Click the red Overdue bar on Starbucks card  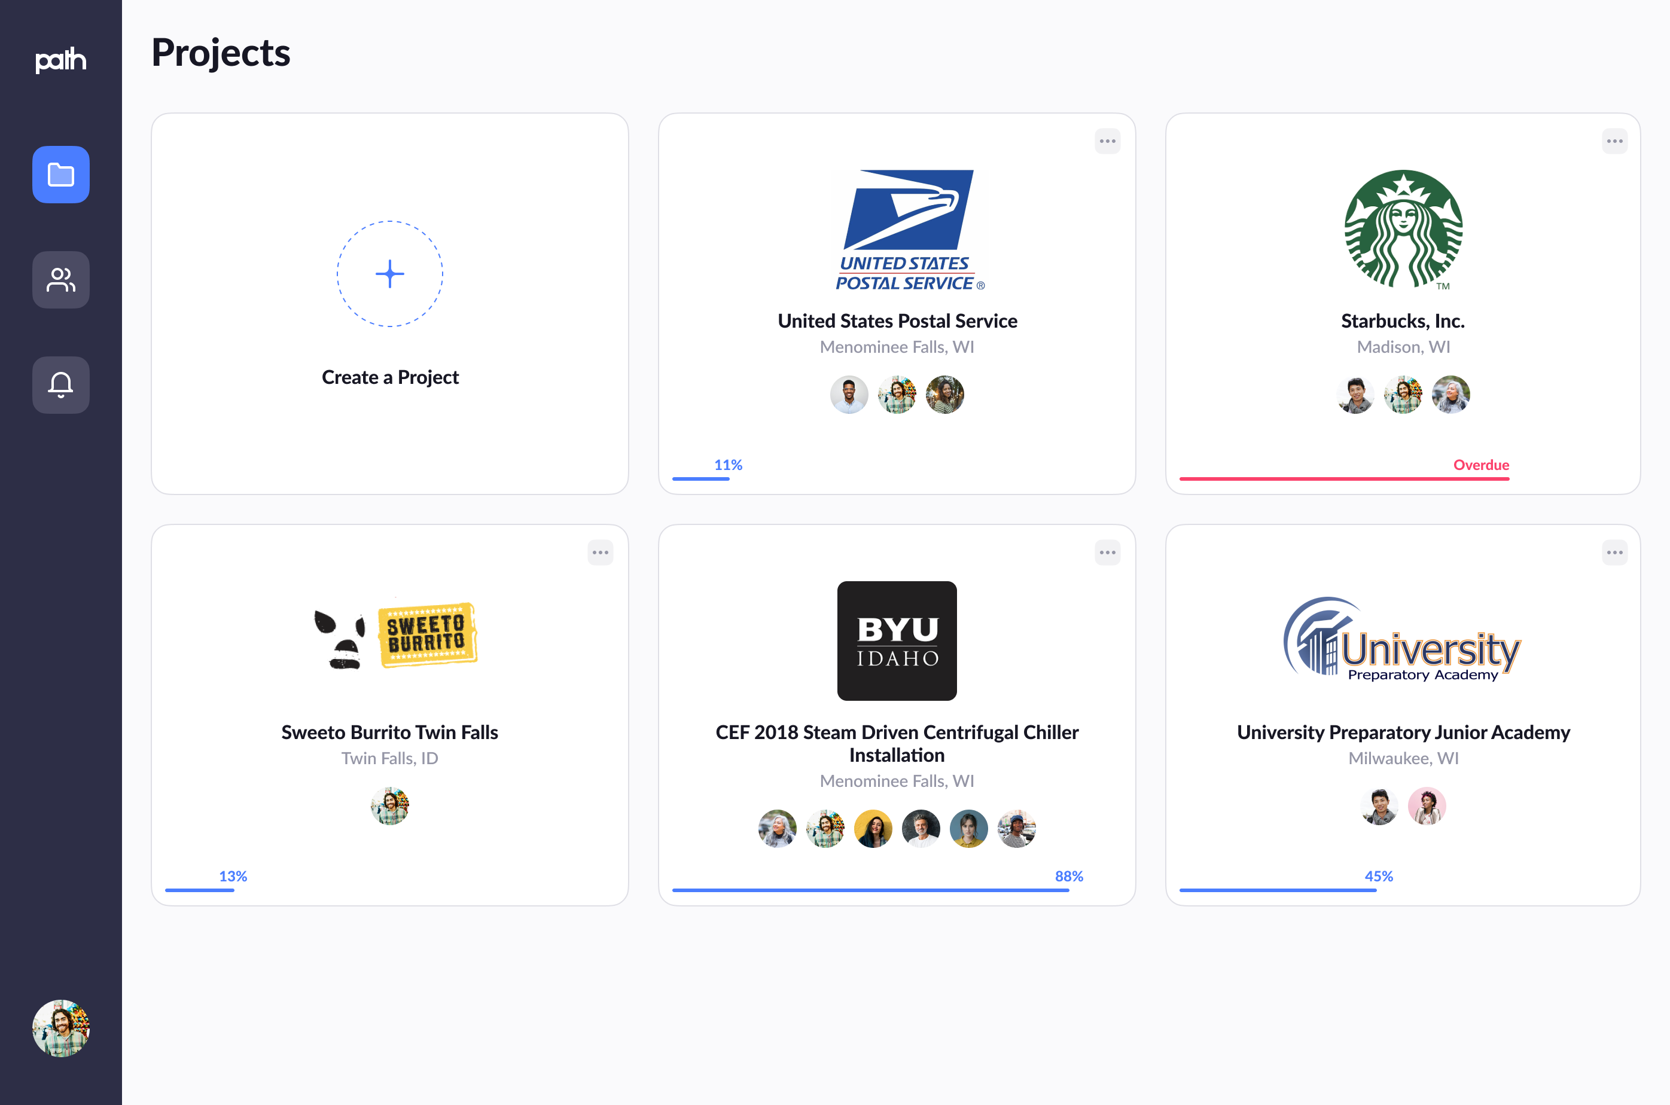[x=1343, y=479]
